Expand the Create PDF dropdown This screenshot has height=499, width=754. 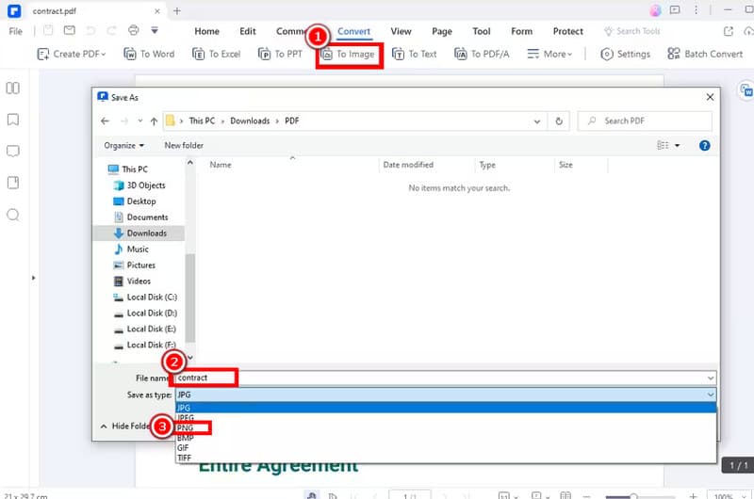click(x=72, y=55)
